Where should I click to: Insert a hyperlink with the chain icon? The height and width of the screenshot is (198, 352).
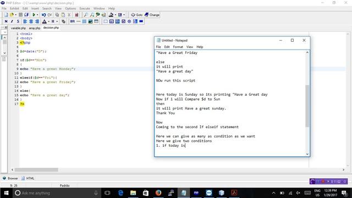coord(64,21)
